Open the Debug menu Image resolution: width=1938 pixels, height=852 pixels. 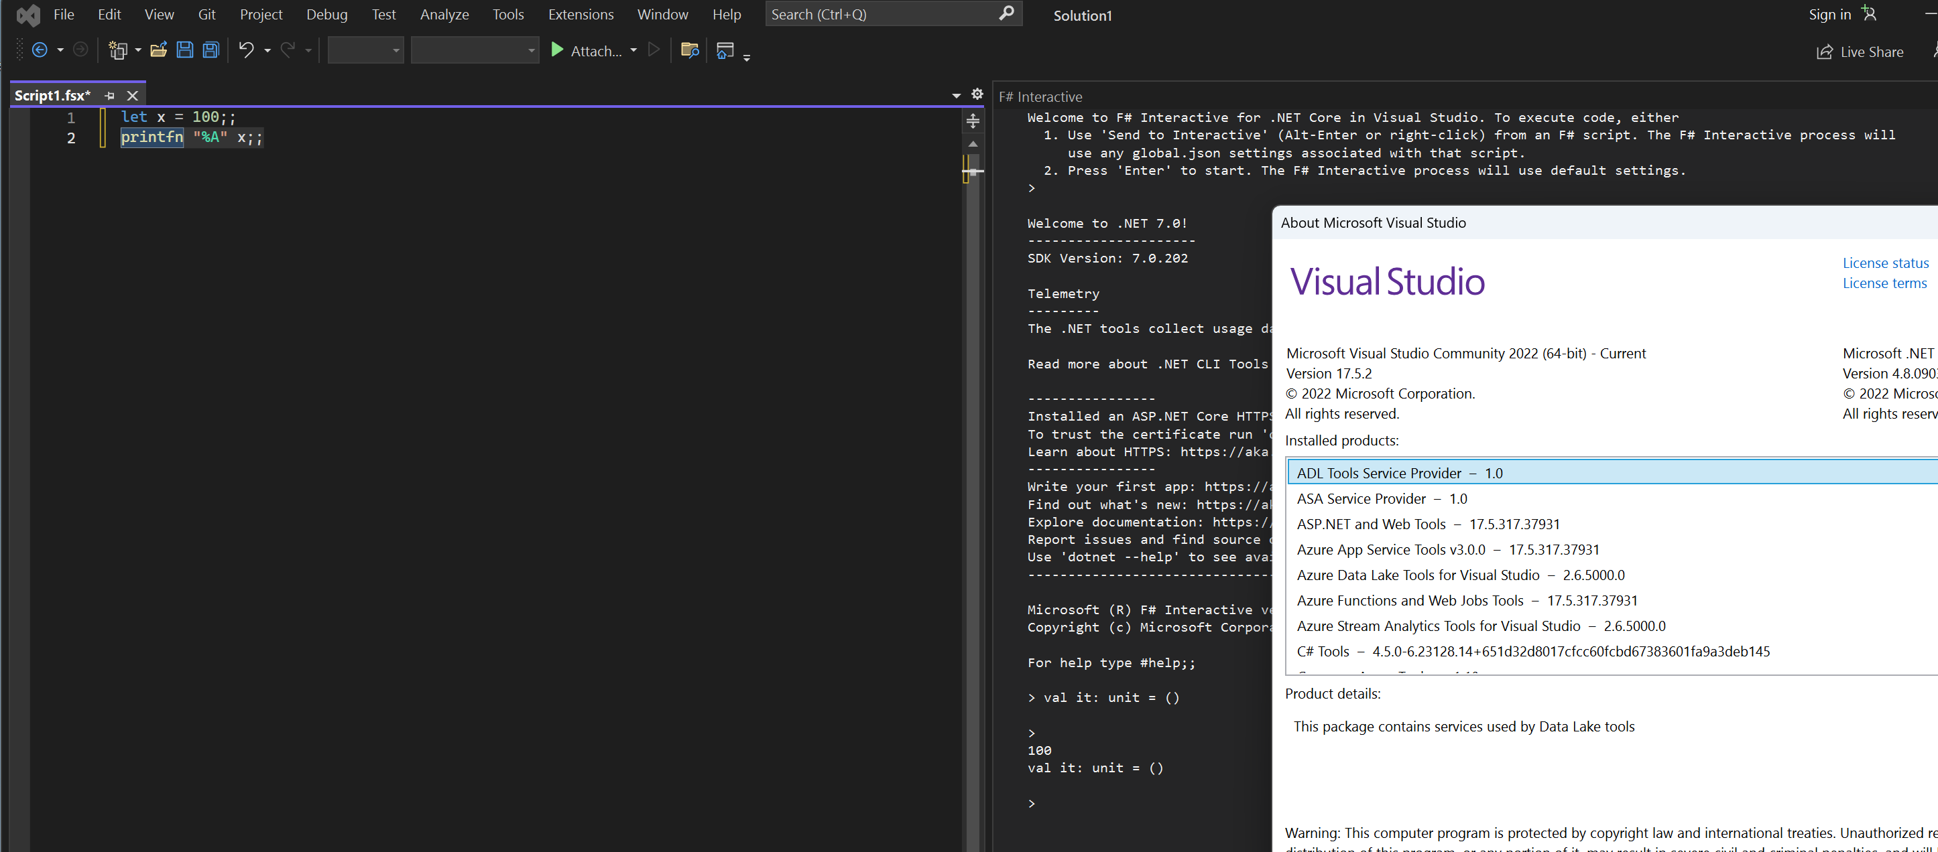(x=326, y=13)
